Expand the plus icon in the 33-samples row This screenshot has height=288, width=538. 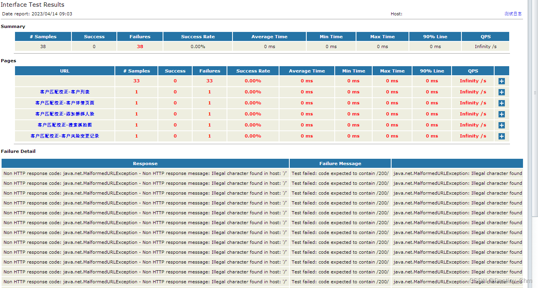coord(502,81)
